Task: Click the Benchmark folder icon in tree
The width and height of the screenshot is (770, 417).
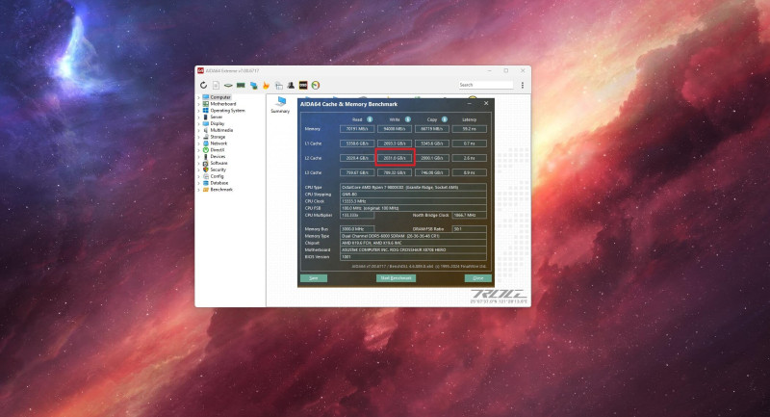Action: click(x=206, y=189)
